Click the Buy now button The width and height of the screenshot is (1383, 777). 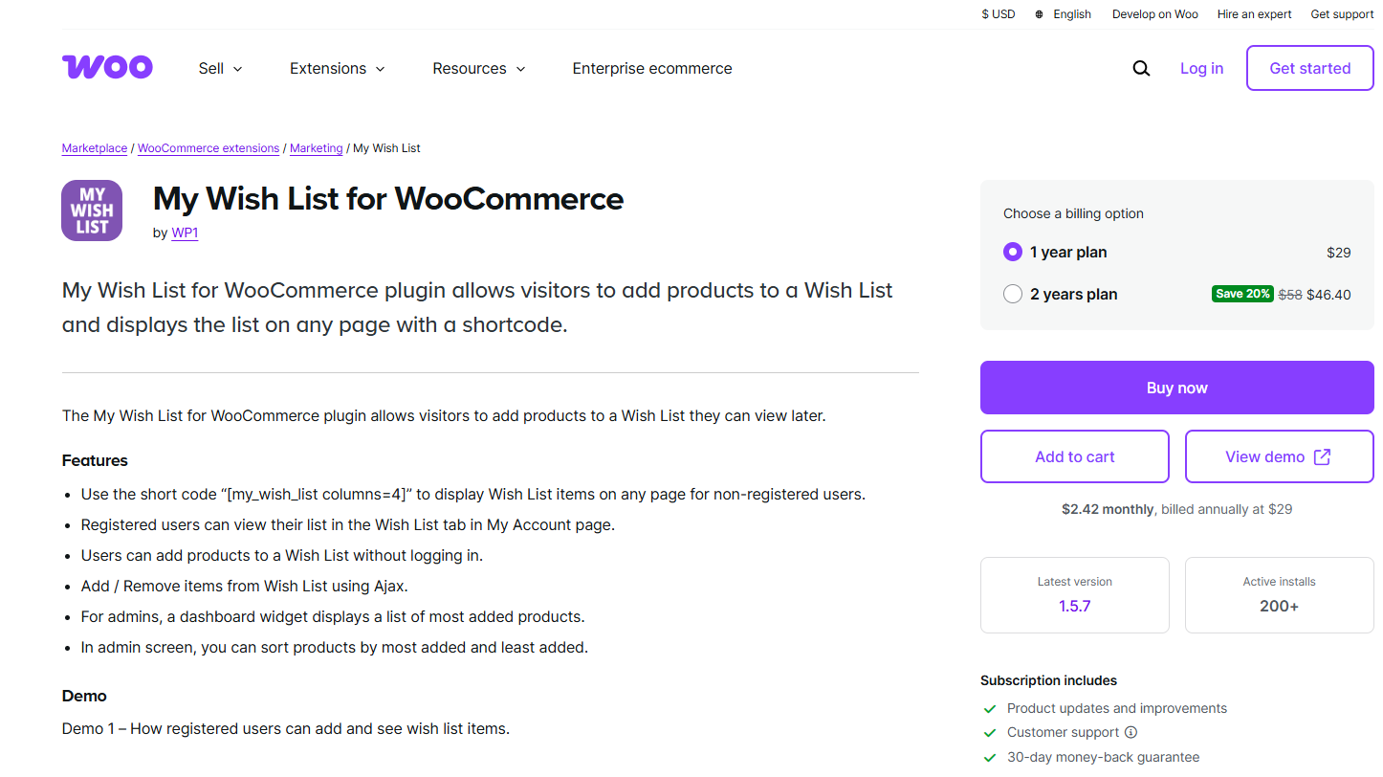1176,388
